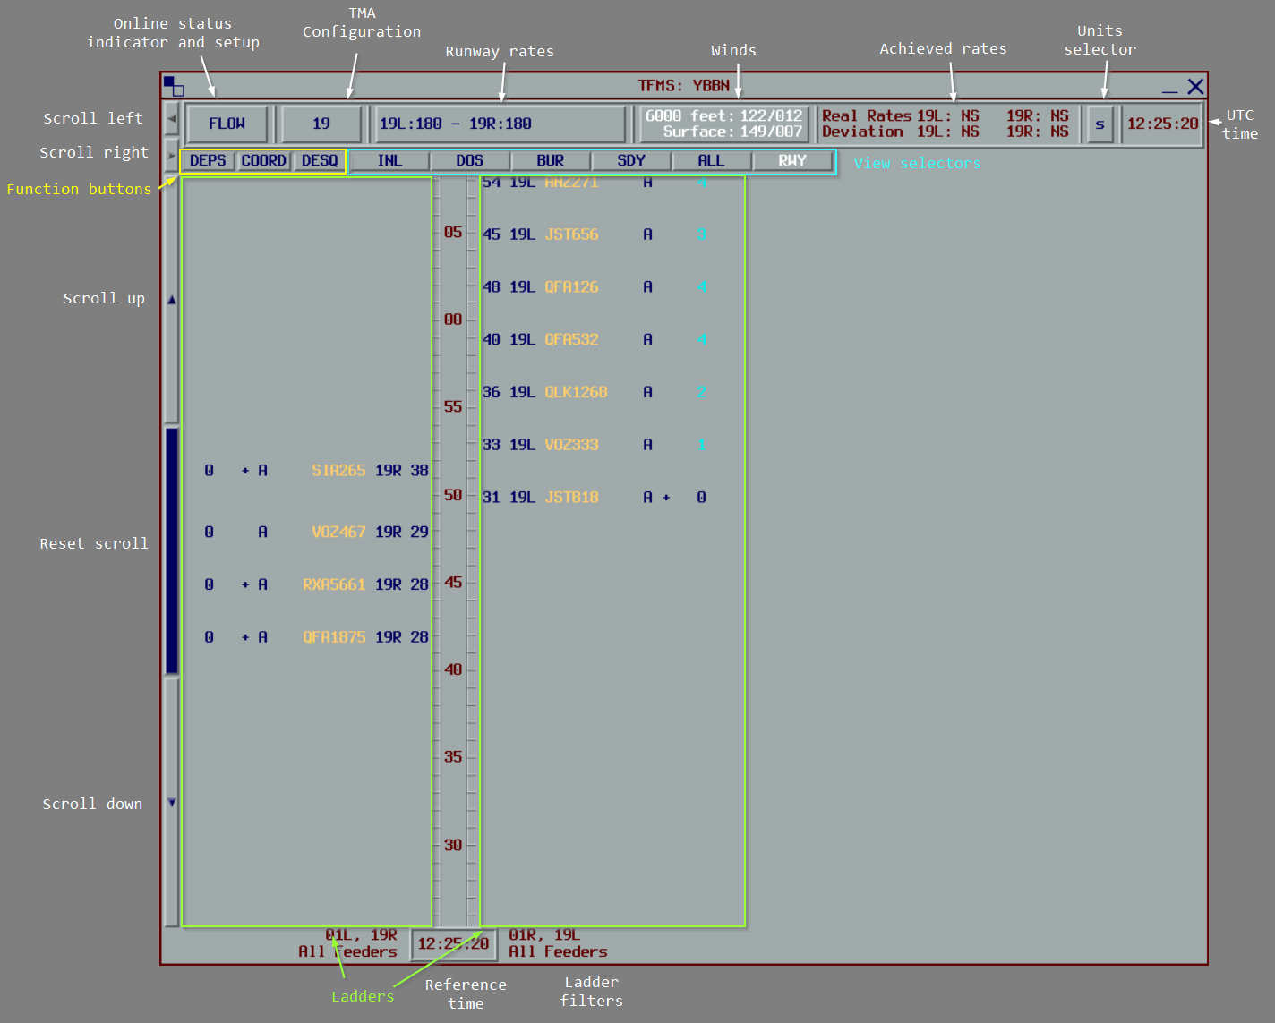Select flight SIA265 on left ladder
Screen dimensions: 1275x1023
tap(338, 471)
